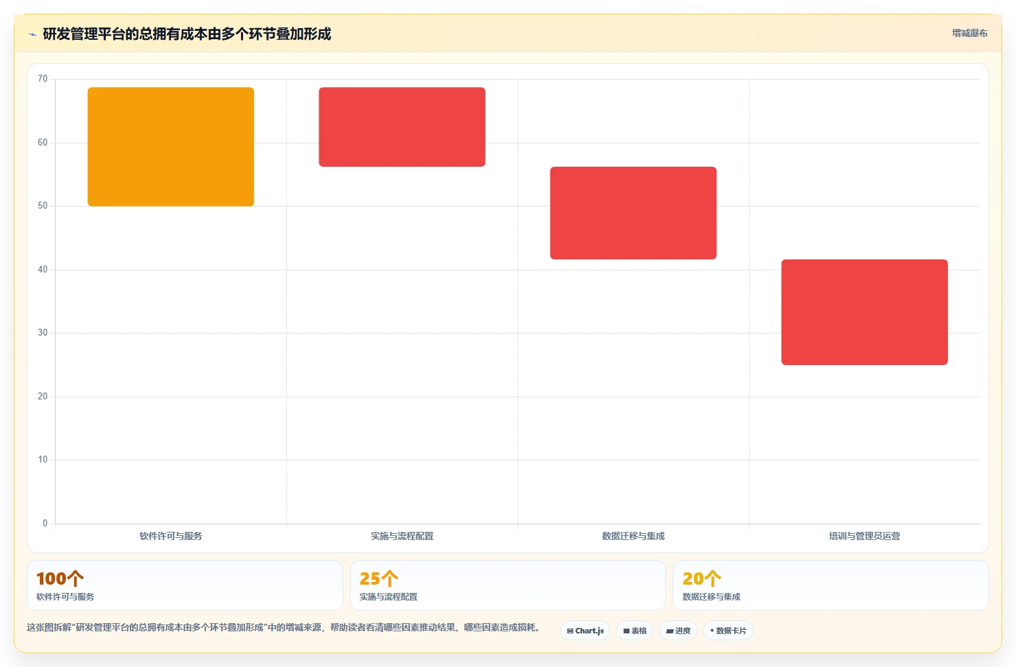Click the y-axis value 30
Viewport: 1016px width, 667px height.
coord(43,333)
